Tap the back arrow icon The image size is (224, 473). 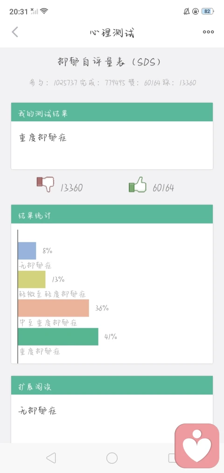click(x=15, y=32)
